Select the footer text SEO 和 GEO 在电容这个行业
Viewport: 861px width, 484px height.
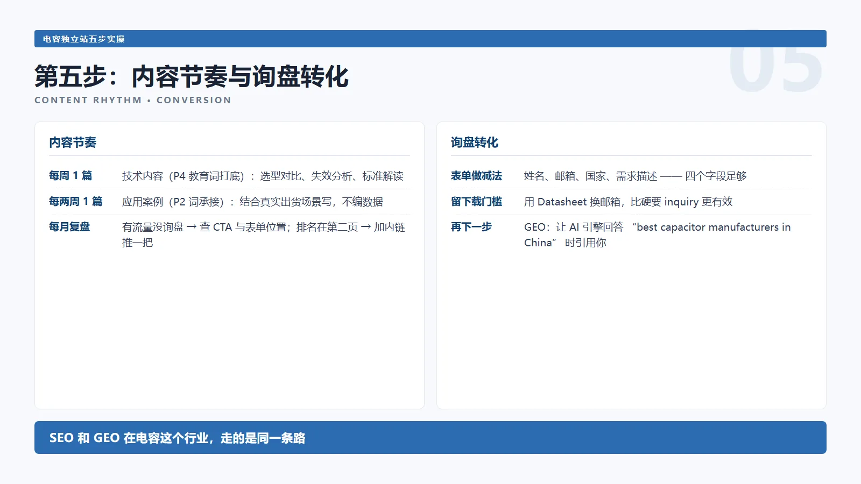(x=178, y=438)
